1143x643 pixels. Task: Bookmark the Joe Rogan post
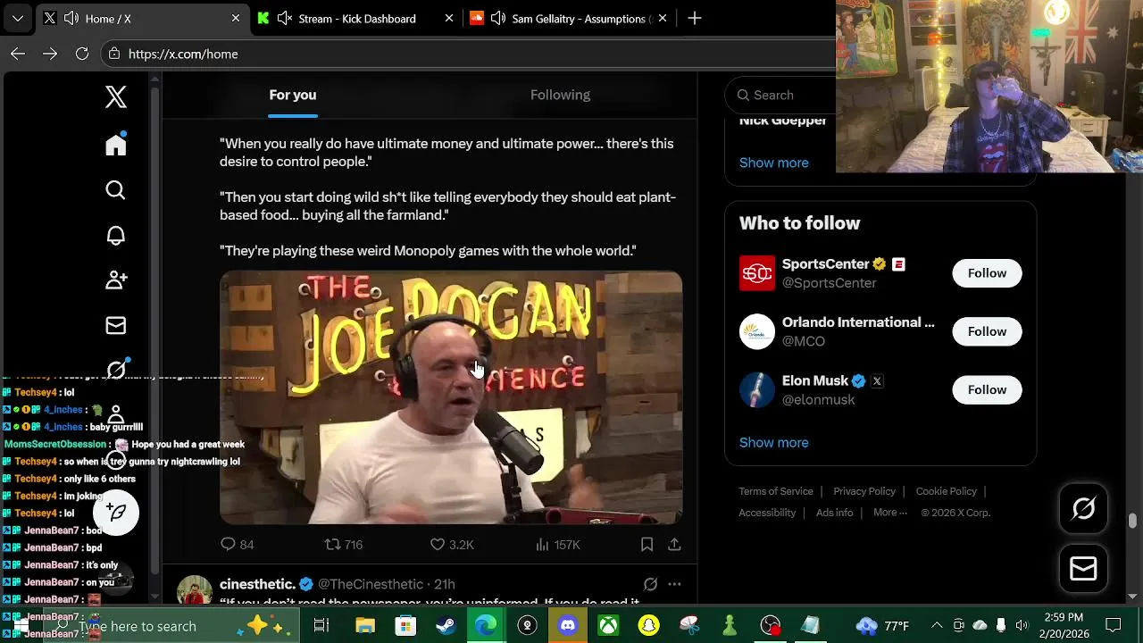647,544
